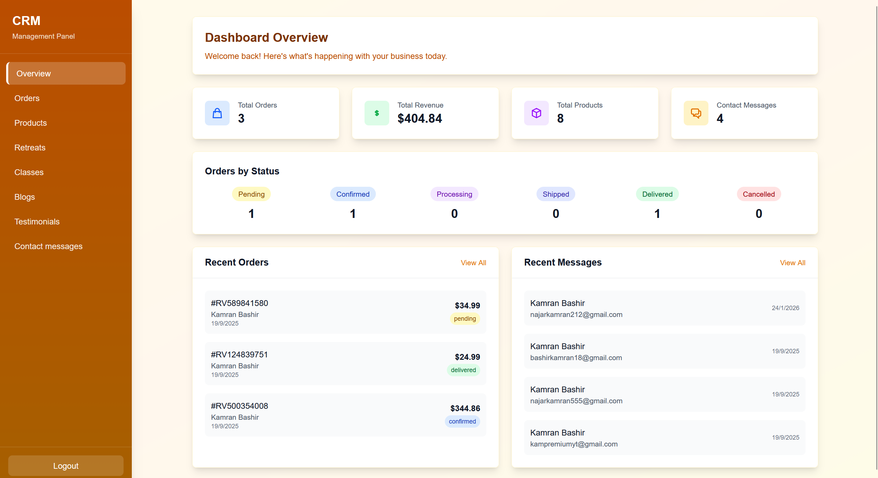Select Retreats from sidebar
The height and width of the screenshot is (478, 878).
pyautogui.click(x=30, y=148)
